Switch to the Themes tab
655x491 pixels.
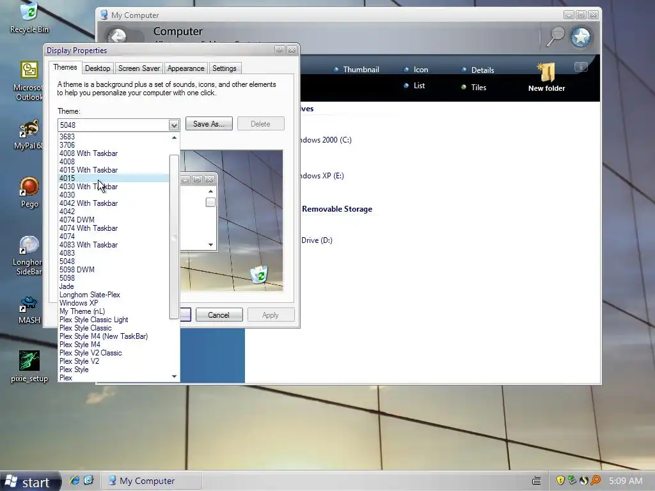[65, 67]
